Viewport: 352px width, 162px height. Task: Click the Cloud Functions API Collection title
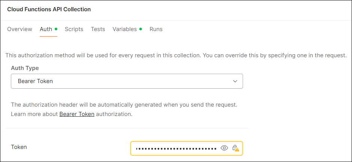49,9
